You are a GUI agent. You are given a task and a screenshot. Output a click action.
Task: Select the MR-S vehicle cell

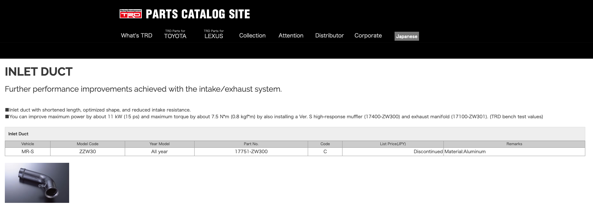pos(28,152)
